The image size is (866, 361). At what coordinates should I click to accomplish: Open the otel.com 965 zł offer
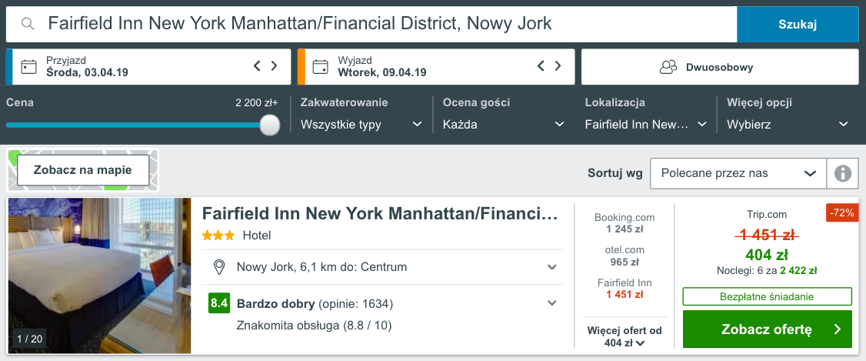pos(625,256)
